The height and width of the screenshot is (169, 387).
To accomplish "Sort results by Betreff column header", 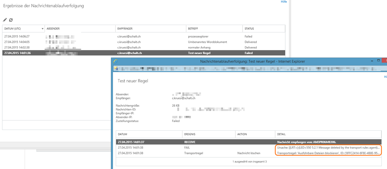I will coord(214,29).
